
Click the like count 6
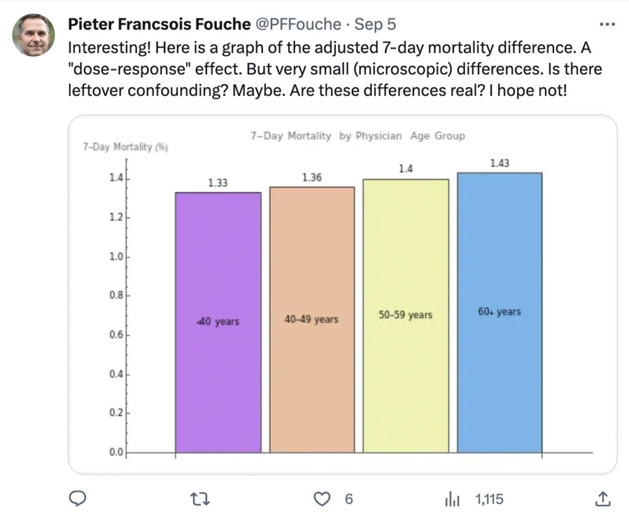pos(349,499)
